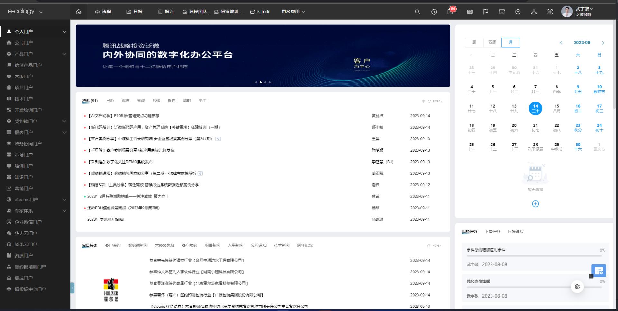618x311 pixels.
Task: Click share icon beside 契约锁通知 item
Action: point(200,173)
